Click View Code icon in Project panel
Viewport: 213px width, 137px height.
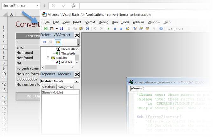click(45, 42)
